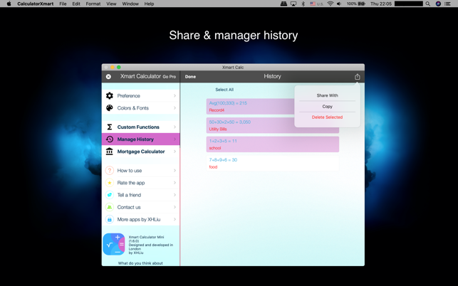Open the CalculatorXmart application menu
The width and height of the screenshot is (458, 286).
pyautogui.click(x=36, y=4)
